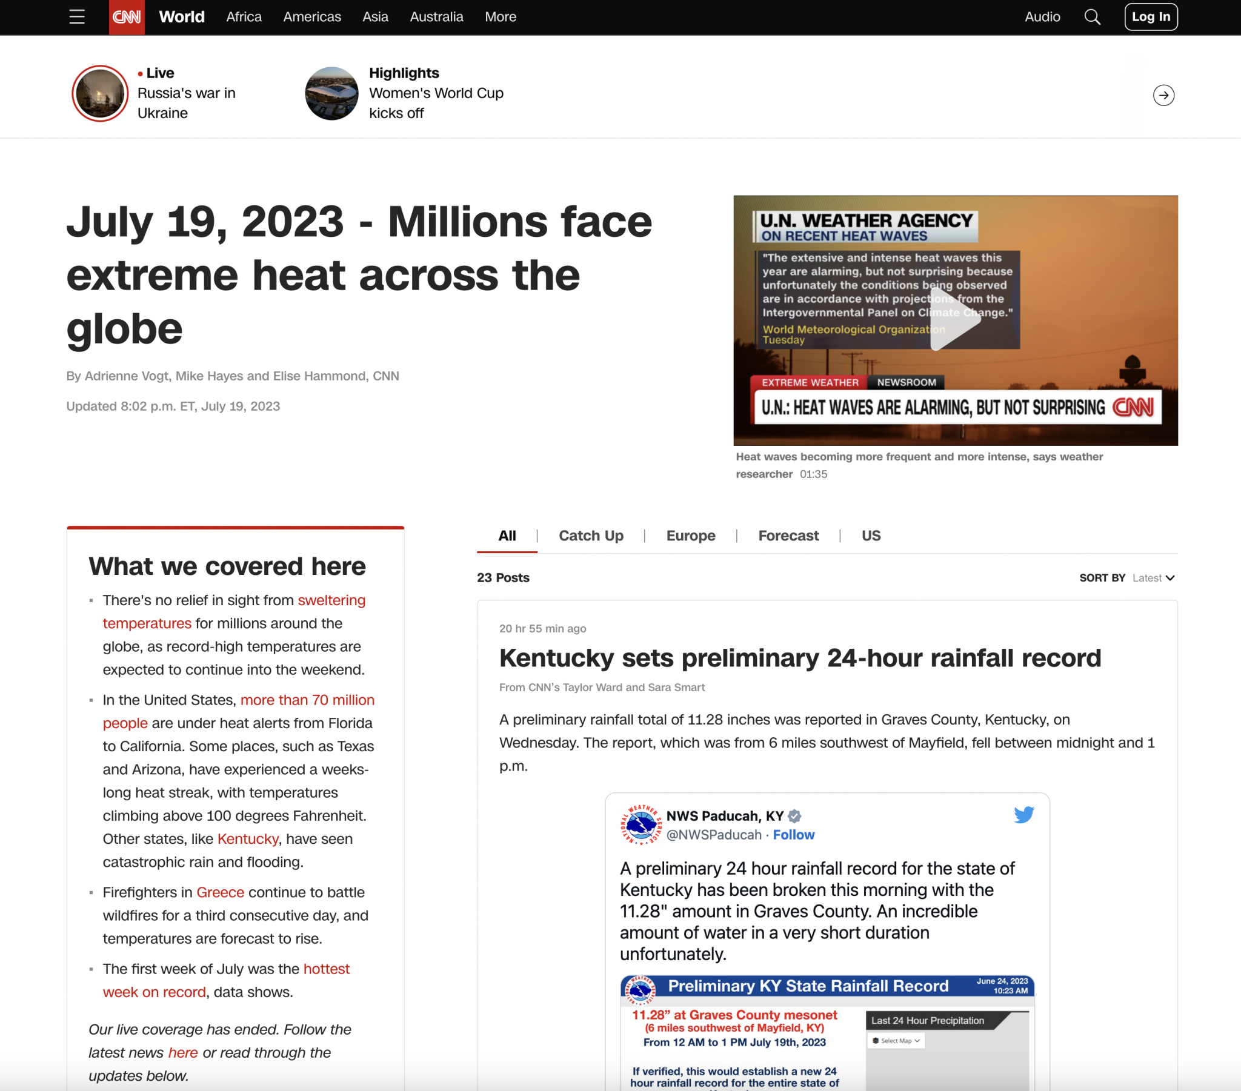Follow the Greece link in summary
1241x1091 pixels.
tap(220, 892)
